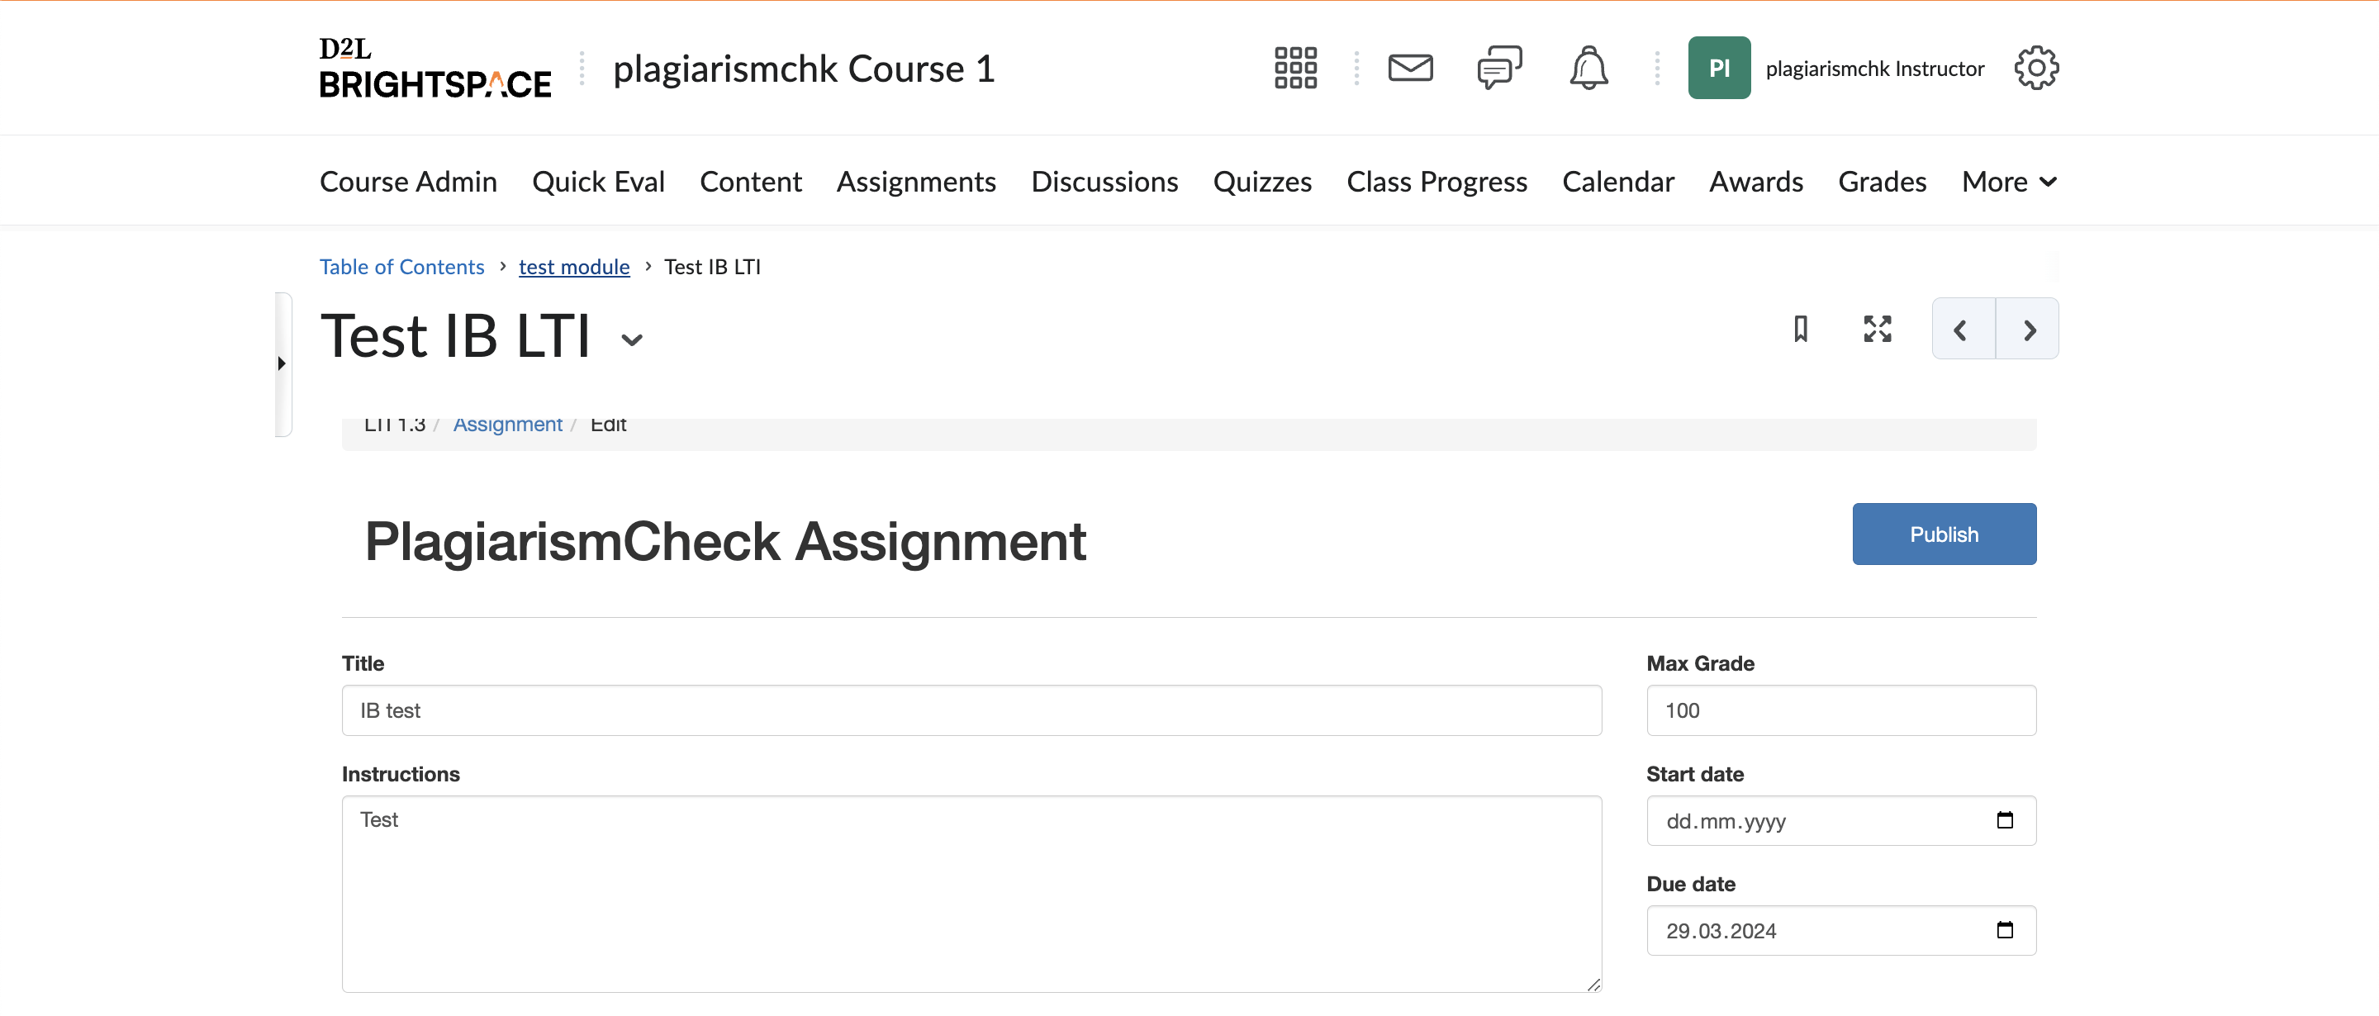
Task: Navigate to previous content item
Action: click(x=1962, y=329)
